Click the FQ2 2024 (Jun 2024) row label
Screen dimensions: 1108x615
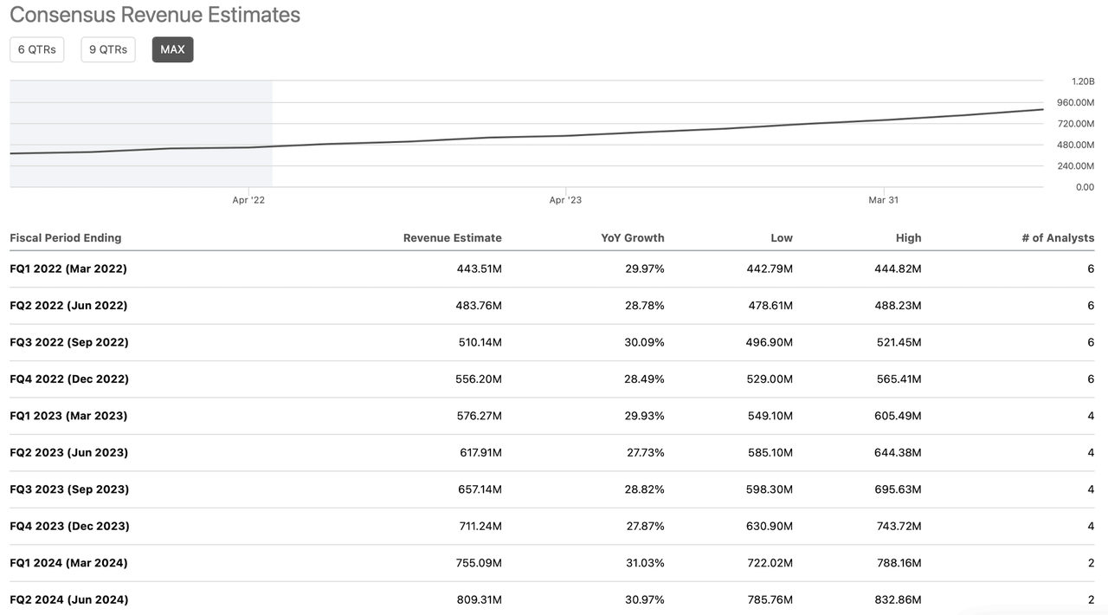pyautogui.click(x=69, y=599)
